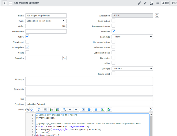Click script line 'current.update();'
This screenshot has height=136, width=177.
46,118
